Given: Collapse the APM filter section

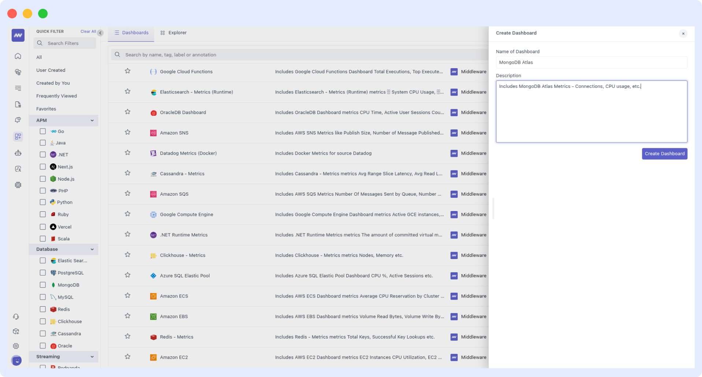Looking at the screenshot, I should 92,120.
